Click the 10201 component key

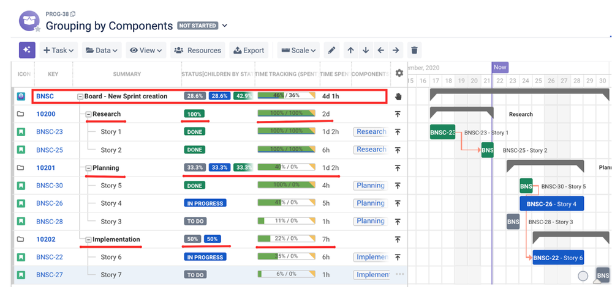coord(46,168)
